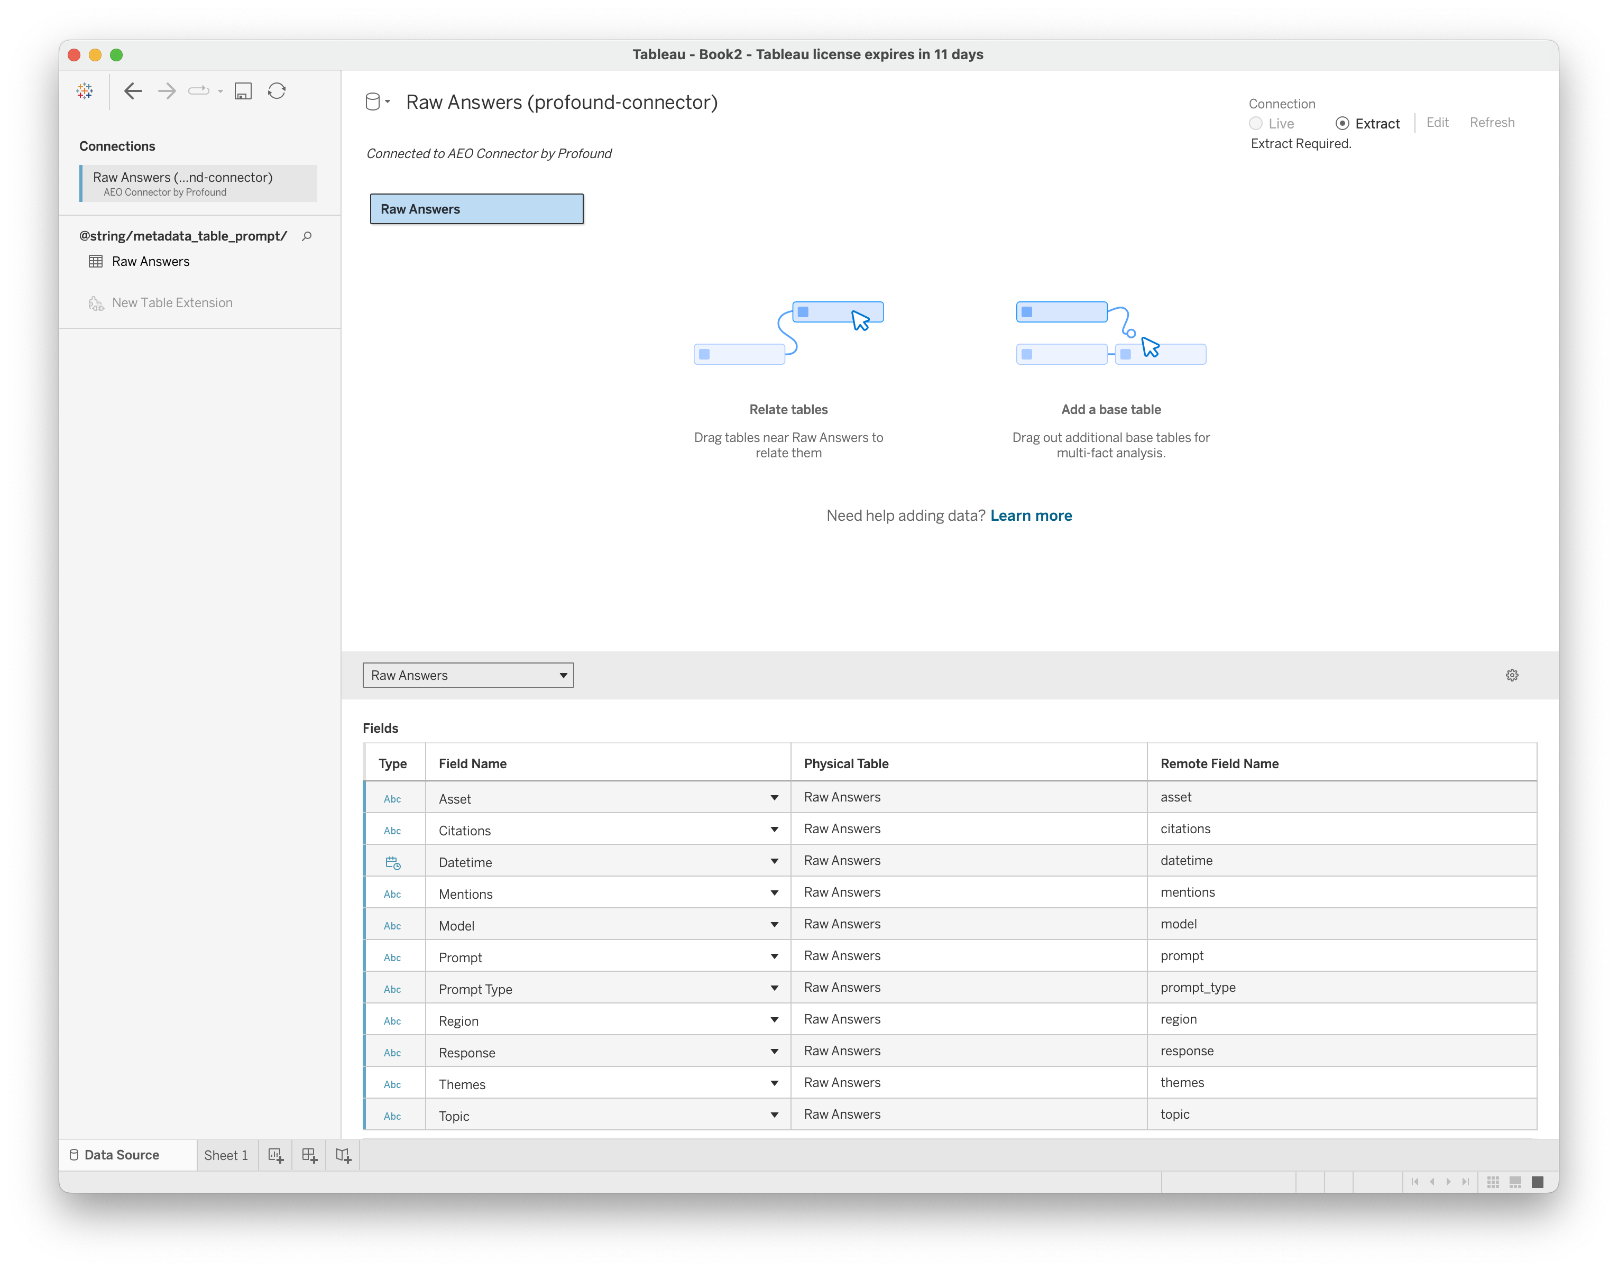This screenshot has height=1271, width=1618.
Task: Click the date-time type icon for Datetime
Action: 392,862
